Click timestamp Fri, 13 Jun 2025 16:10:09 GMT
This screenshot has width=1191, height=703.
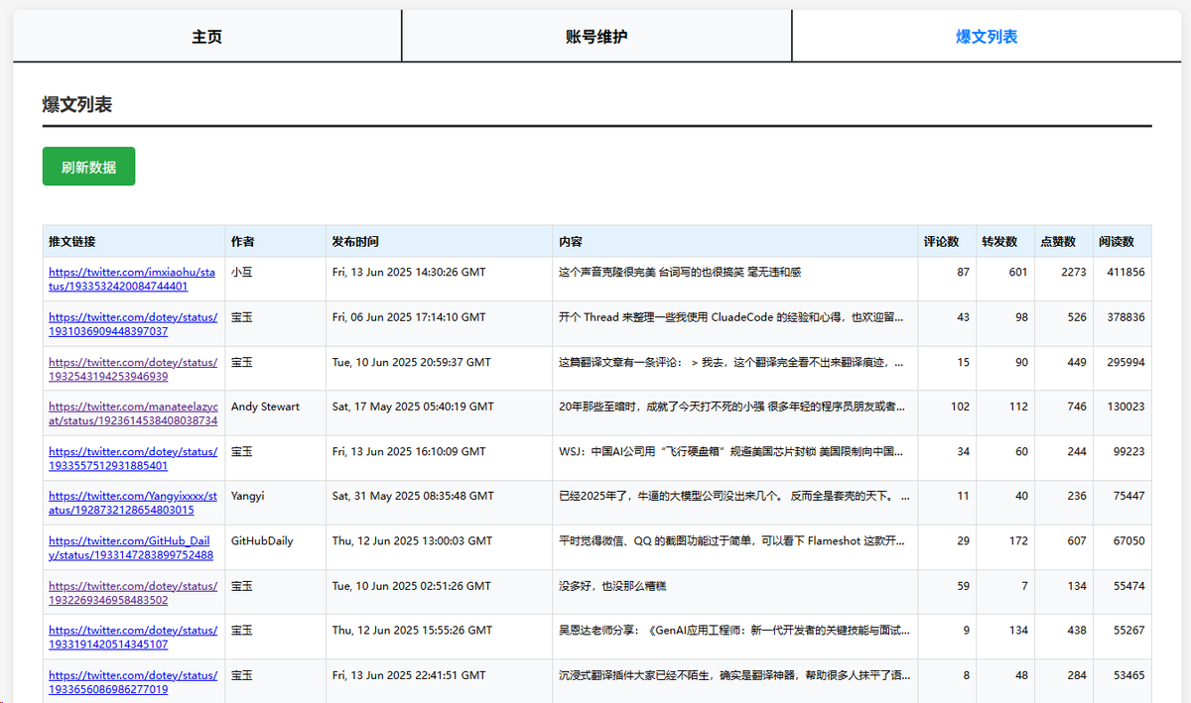click(409, 451)
